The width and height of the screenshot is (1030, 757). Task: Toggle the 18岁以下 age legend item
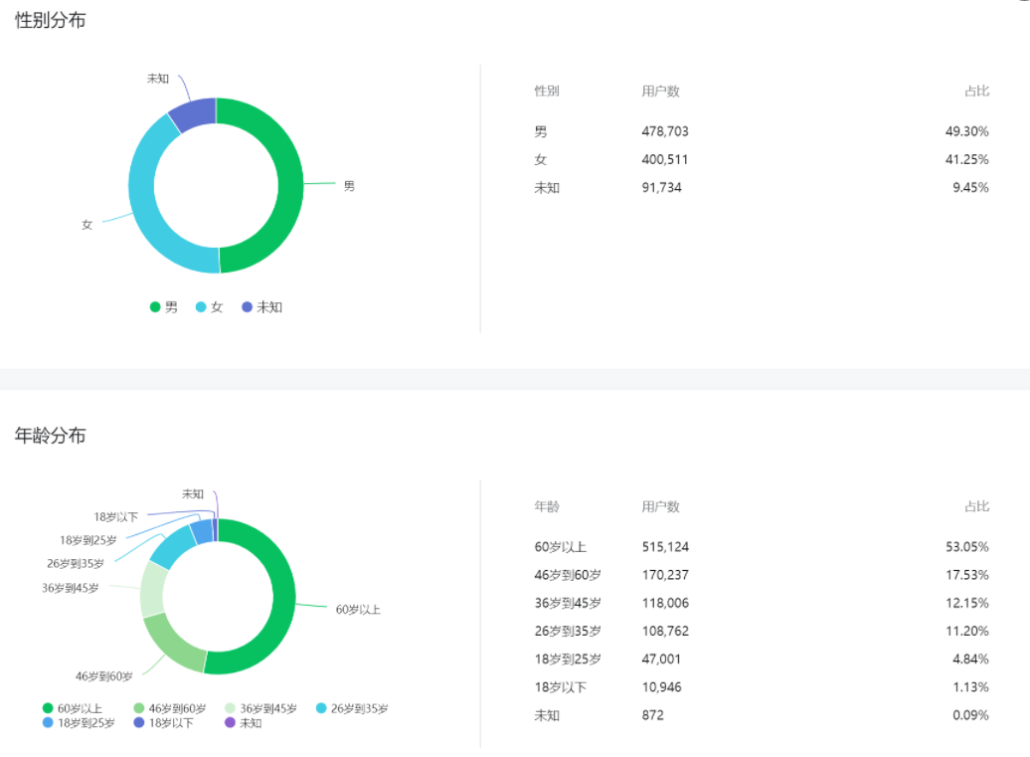coord(164,723)
